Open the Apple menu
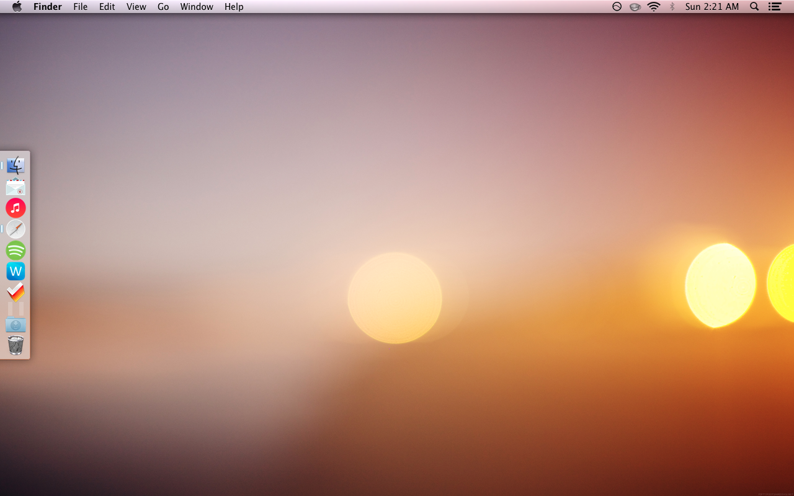794x496 pixels. [17, 7]
